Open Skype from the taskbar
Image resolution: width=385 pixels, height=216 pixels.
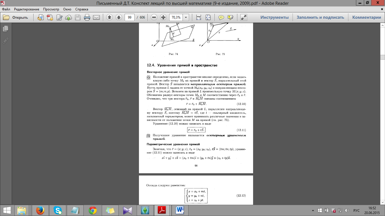(58, 210)
